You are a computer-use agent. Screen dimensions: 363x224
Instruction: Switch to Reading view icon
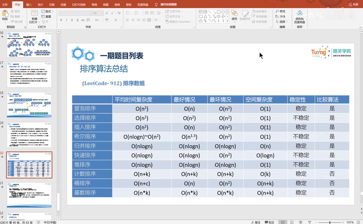300,222
